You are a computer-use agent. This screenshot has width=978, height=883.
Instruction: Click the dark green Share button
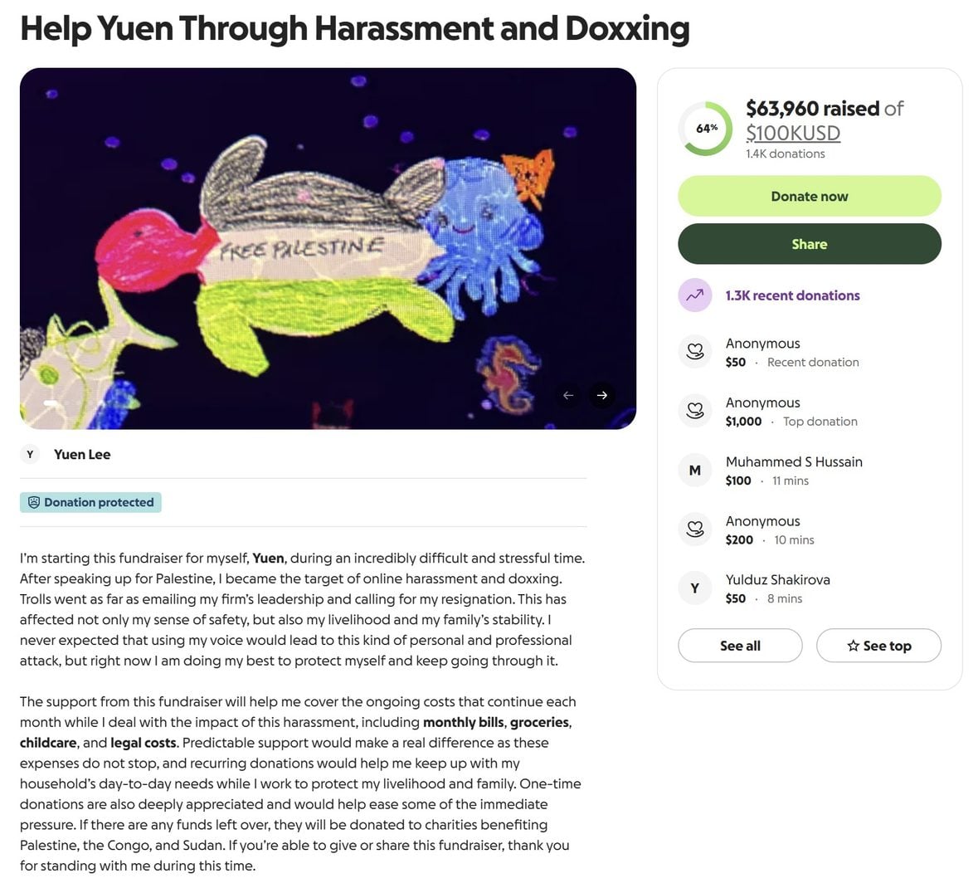809,244
